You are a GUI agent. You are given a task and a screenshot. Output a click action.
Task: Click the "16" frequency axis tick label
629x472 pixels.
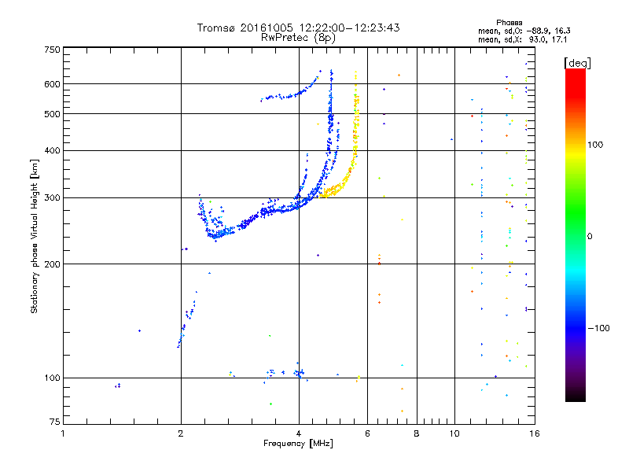click(535, 433)
